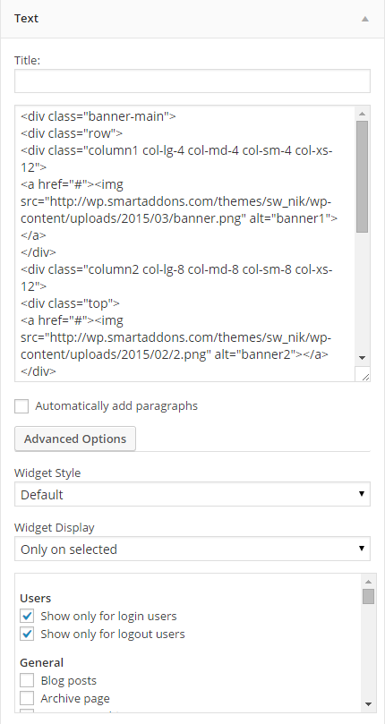Click the textarea resize handle corner
Screen dimensions: 385x724
pos(363,374)
